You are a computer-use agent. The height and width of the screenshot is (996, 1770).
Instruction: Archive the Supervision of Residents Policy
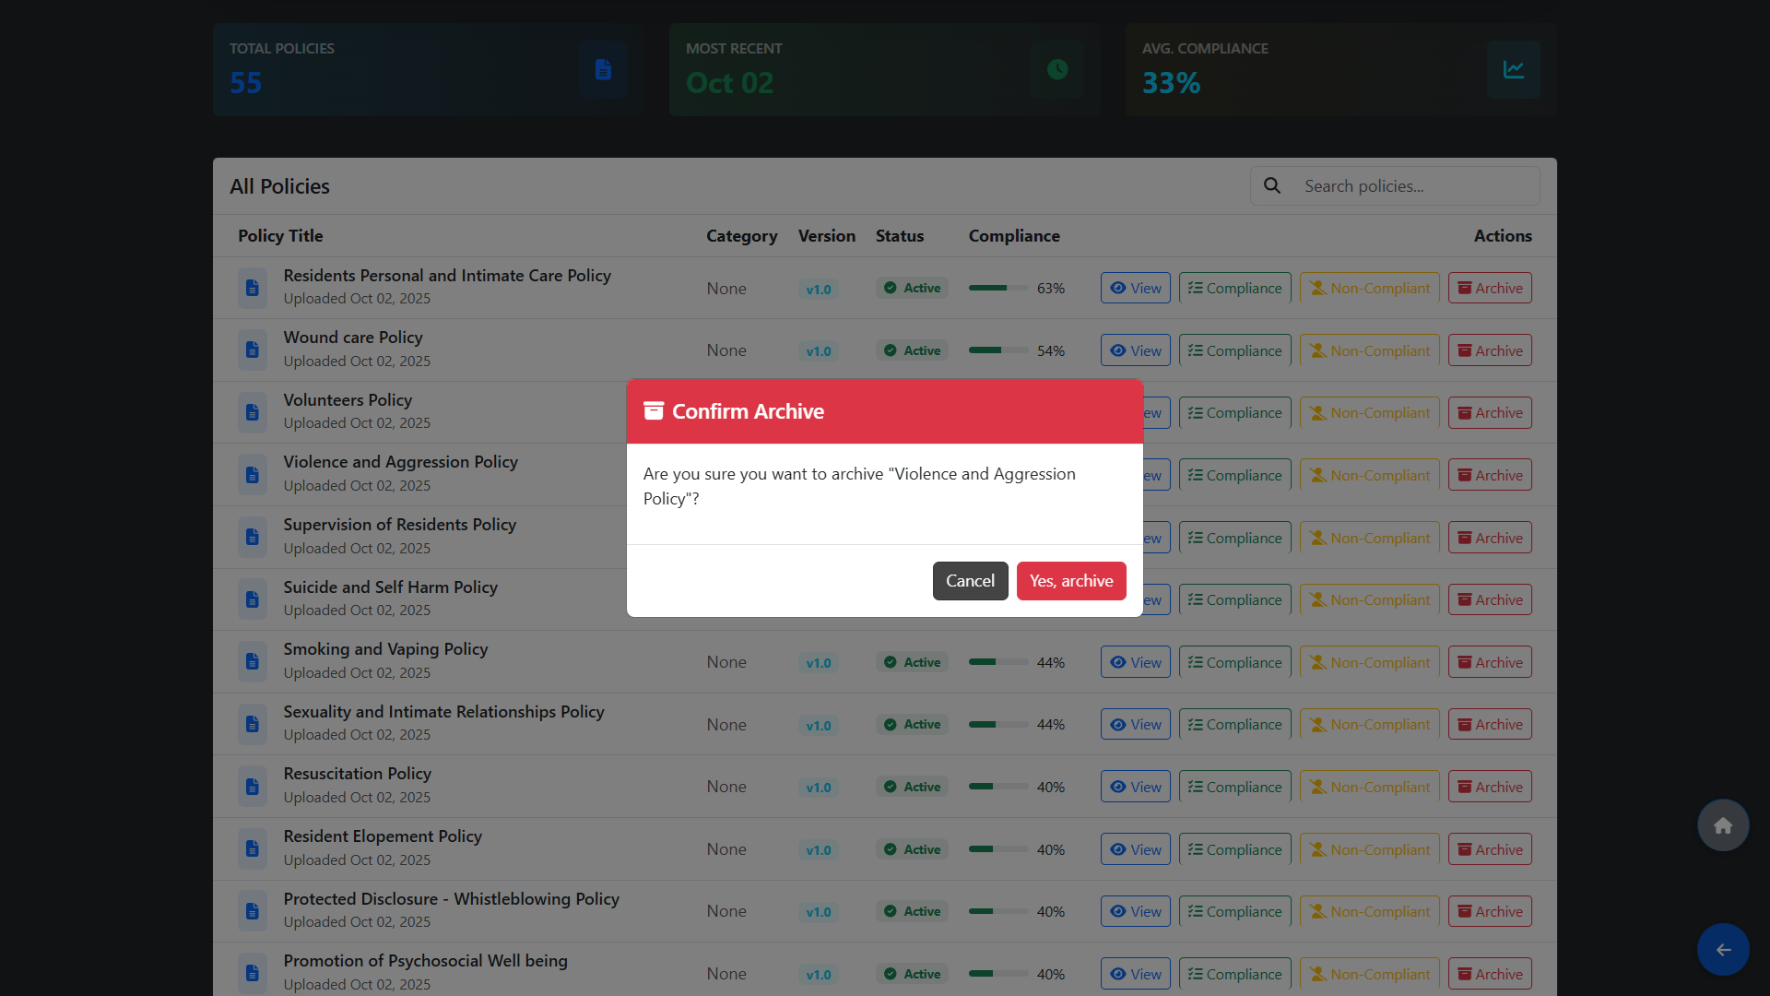click(1490, 538)
